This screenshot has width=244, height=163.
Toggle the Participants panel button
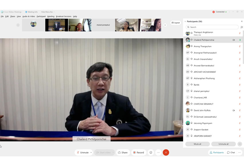click(216, 152)
